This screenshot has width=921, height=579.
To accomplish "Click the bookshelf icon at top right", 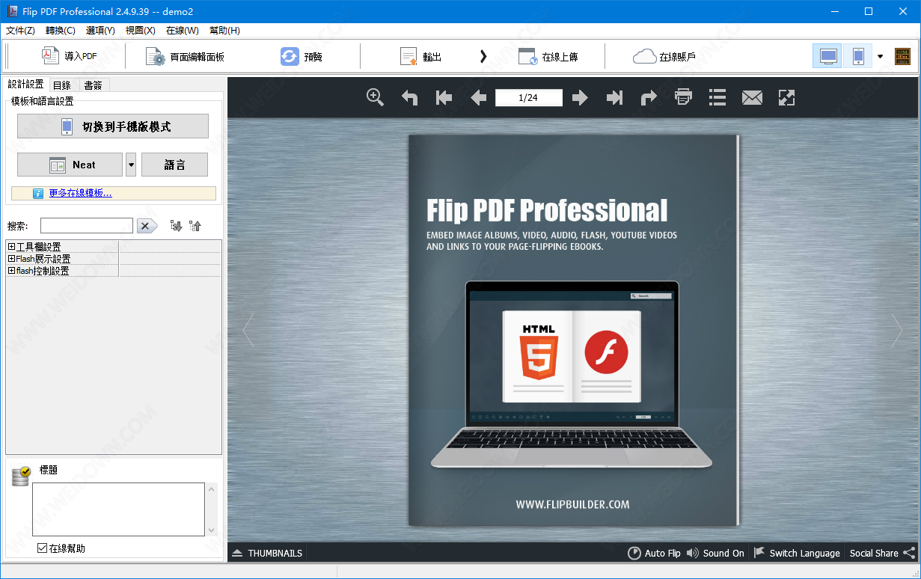I will coord(903,56).
